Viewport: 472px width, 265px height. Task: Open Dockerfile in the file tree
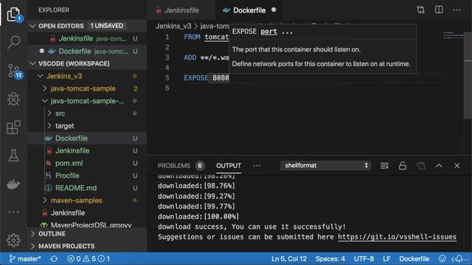click(87, 138)
